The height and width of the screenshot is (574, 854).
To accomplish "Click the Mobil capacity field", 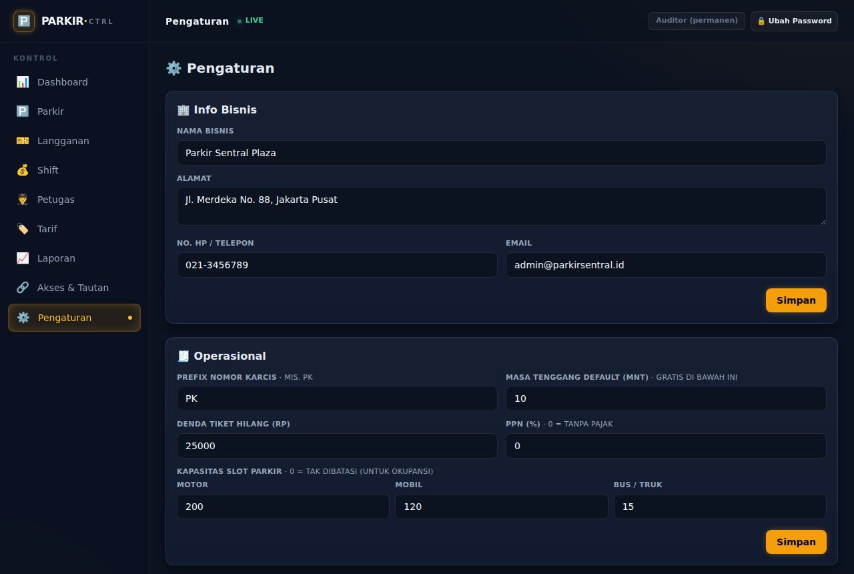I will click(x=502, y=507).
